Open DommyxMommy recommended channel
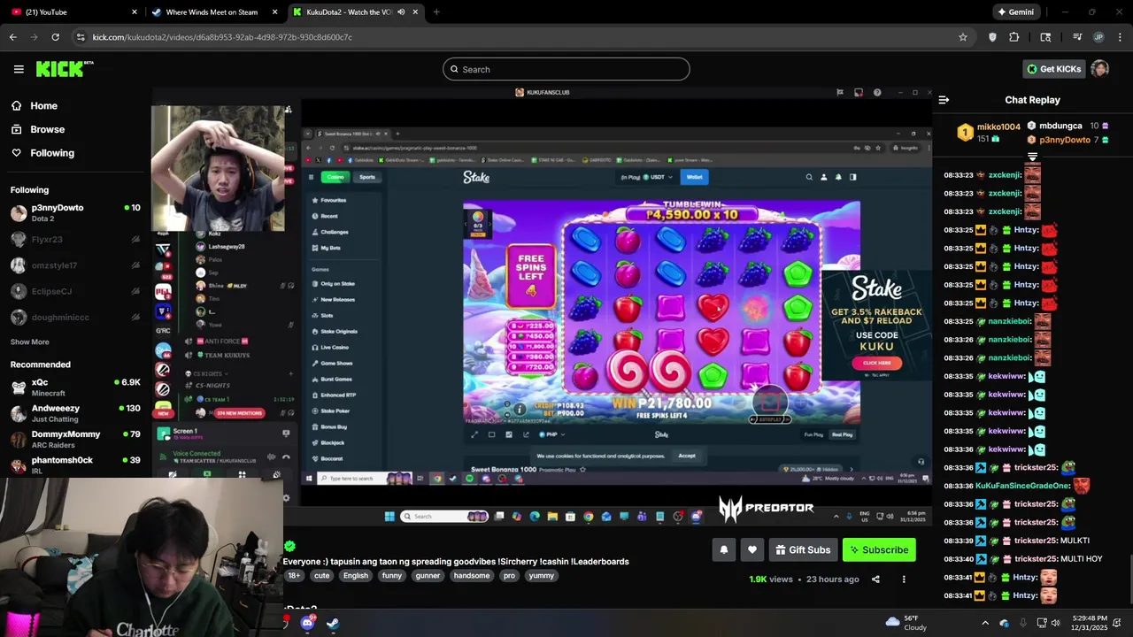Image resolution: width=1133 pixels, height=637 pixels. pyautogui.click(x=75, y=439)
